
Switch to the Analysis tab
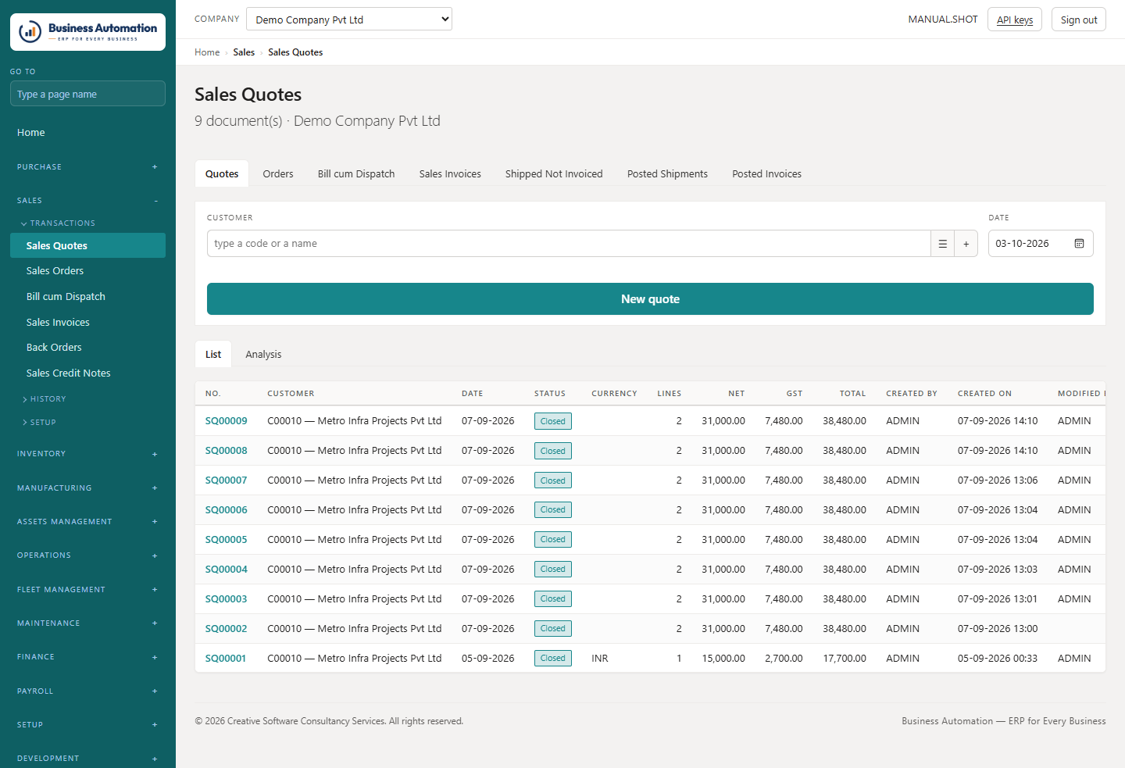[x=263, y=355]
